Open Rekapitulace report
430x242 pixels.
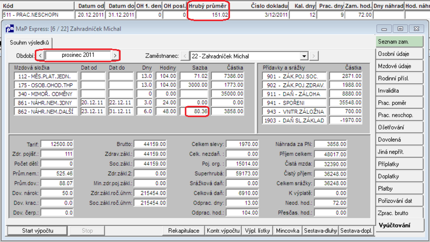pyautogui.click(x=183, y=231)
